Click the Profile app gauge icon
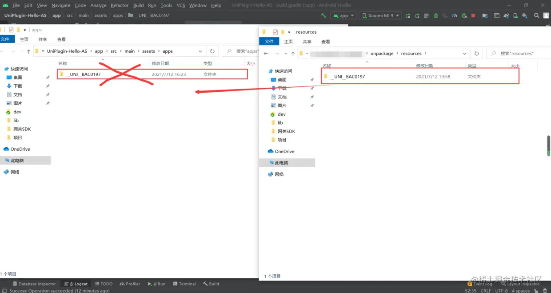Image resolution: width=551 pixels, height=293 pixels. point(455,16)
